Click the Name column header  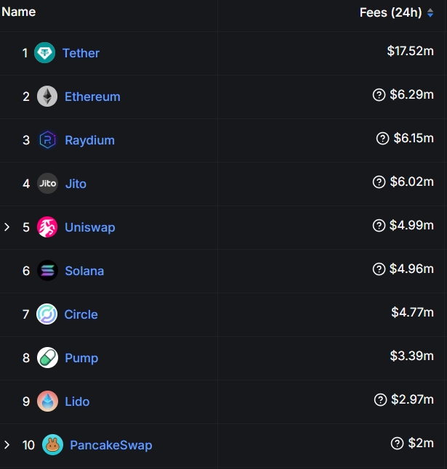19,12
